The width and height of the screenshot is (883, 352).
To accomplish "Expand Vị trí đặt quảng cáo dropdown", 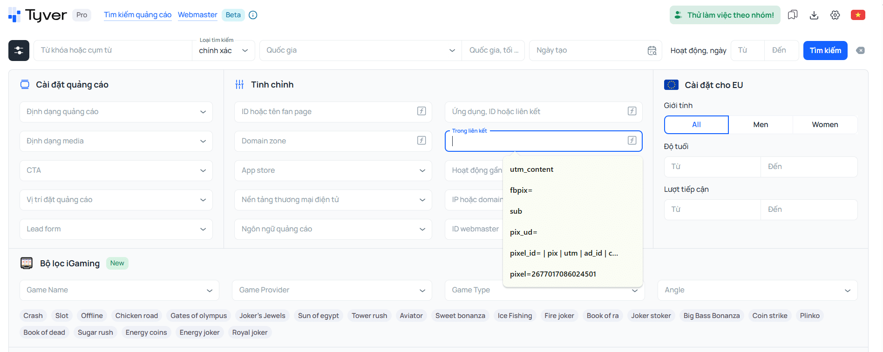I will click(x=116, y=200).
